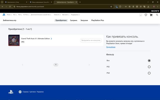Click the previous page pagination arrow

[22, 65]
